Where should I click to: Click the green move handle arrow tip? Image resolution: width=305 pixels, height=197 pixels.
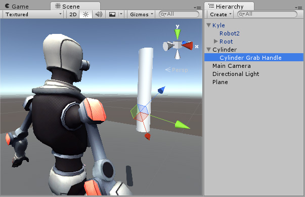(x=182, y=125)
